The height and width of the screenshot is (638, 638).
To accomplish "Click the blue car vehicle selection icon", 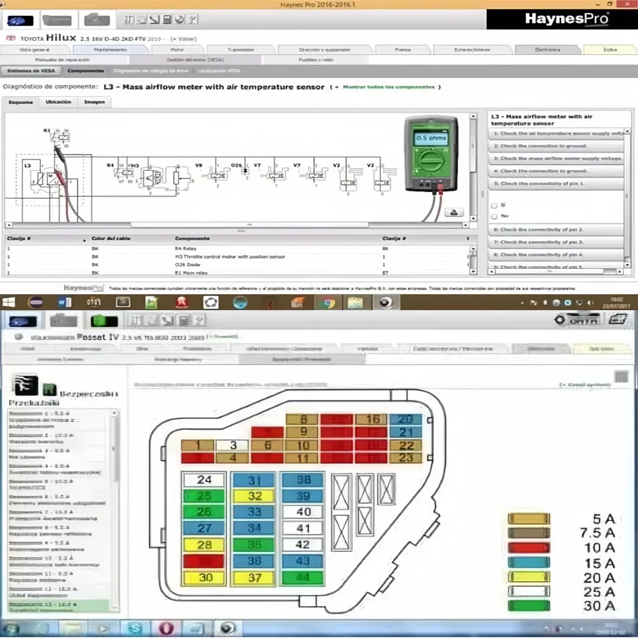I will coord(20,19).
